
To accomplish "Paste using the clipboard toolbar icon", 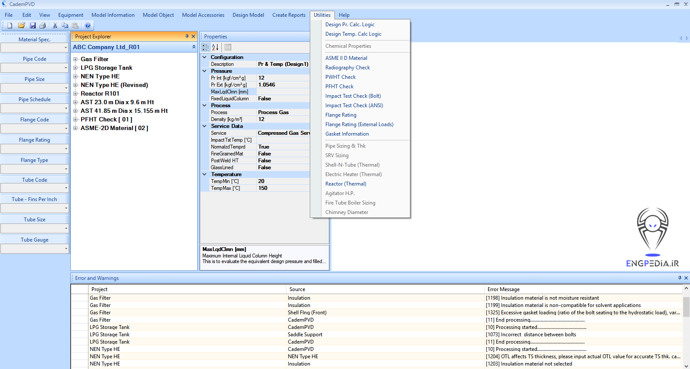I will [75, 25].
